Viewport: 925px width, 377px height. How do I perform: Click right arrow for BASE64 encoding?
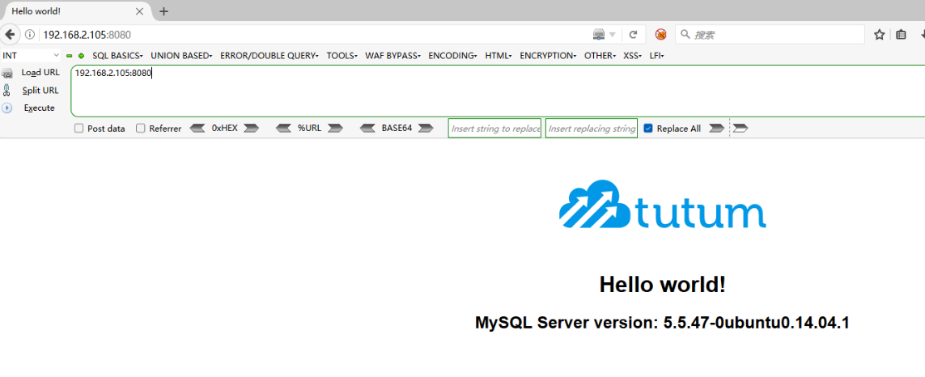point(426,128)
